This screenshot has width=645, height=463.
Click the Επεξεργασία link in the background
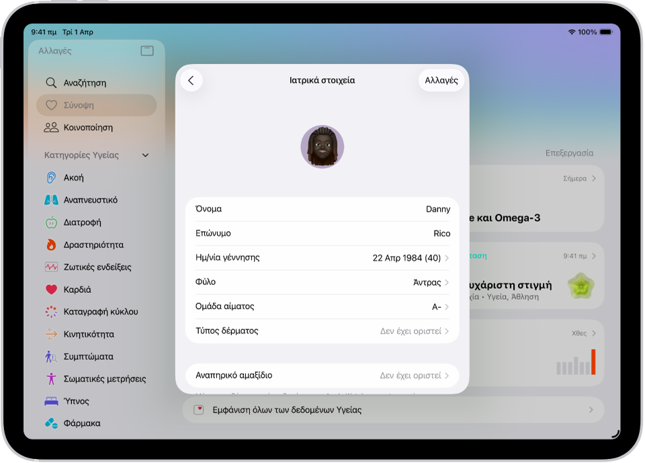[569, 153]
